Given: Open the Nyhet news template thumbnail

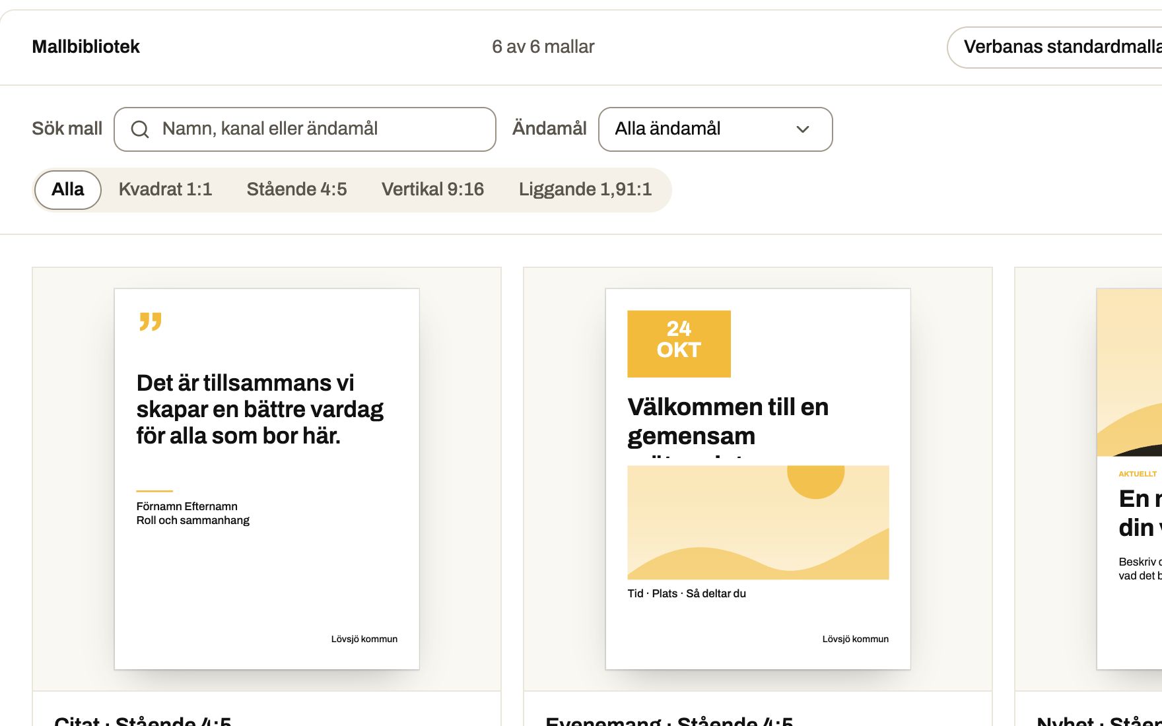Looking at the screenshot, I should click(x=1129, y=479).
